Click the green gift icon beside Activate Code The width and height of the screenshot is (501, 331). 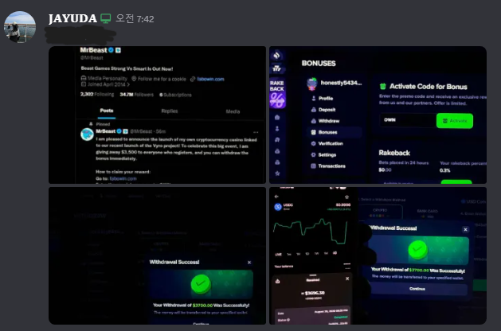tap(383, 86)
